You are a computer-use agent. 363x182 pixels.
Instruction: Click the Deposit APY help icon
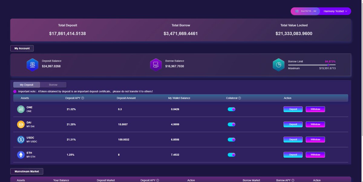pyautogui.click(x=83, y=98)
